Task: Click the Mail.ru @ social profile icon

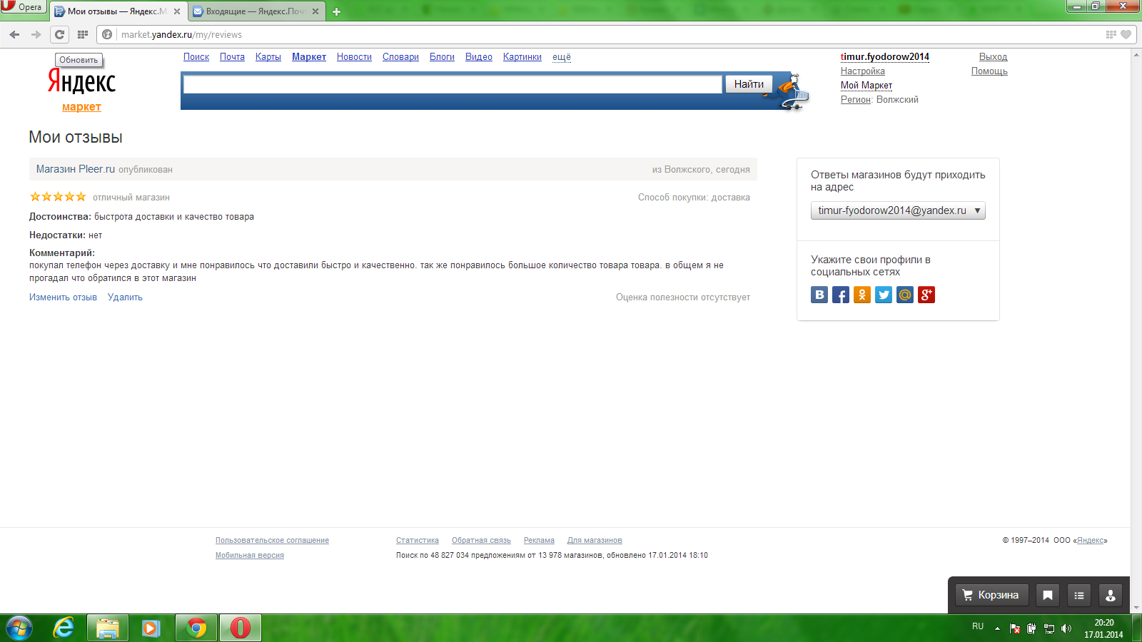Action: click(x=905, y=295)
